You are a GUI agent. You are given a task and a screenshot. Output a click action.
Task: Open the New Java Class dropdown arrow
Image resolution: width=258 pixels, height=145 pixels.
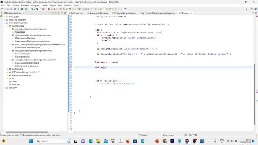(x=66, y=9)
